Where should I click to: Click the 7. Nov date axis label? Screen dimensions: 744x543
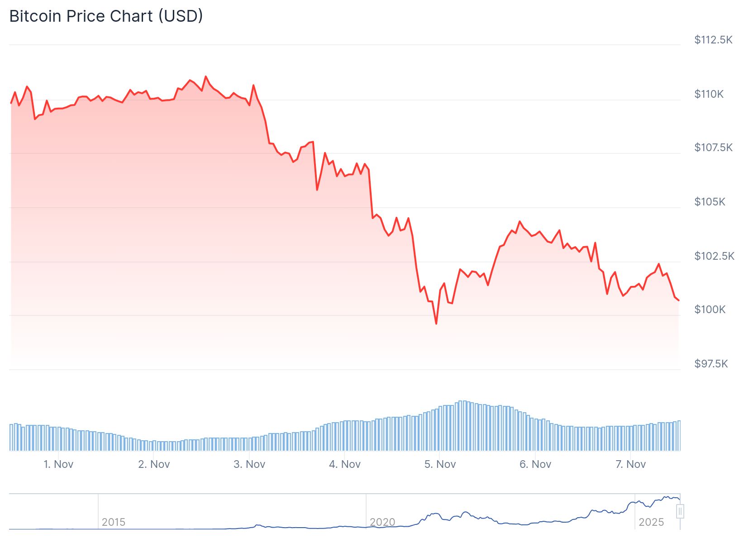coord(631,464)
